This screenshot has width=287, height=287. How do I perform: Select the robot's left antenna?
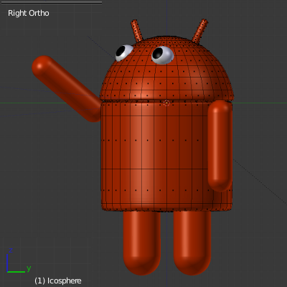137,31
